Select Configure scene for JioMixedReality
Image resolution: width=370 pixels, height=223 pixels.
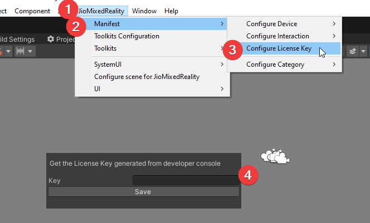click(147, 77)
